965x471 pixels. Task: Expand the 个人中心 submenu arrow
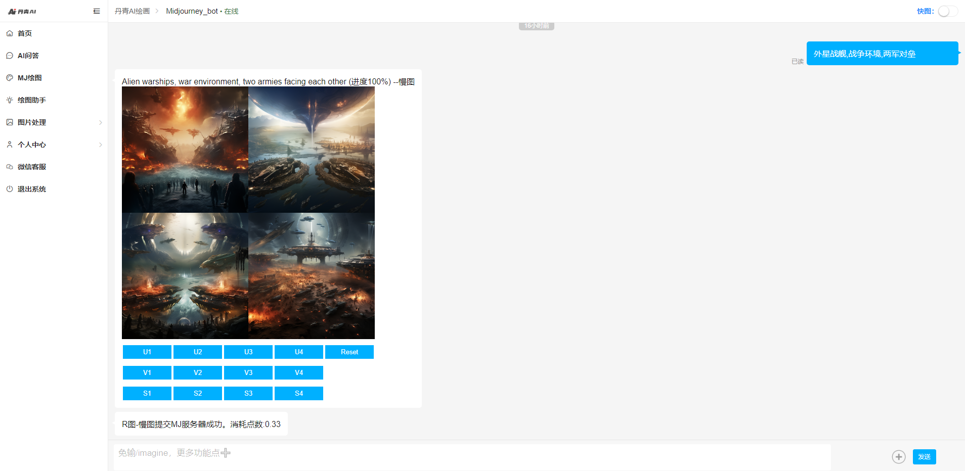101,145
